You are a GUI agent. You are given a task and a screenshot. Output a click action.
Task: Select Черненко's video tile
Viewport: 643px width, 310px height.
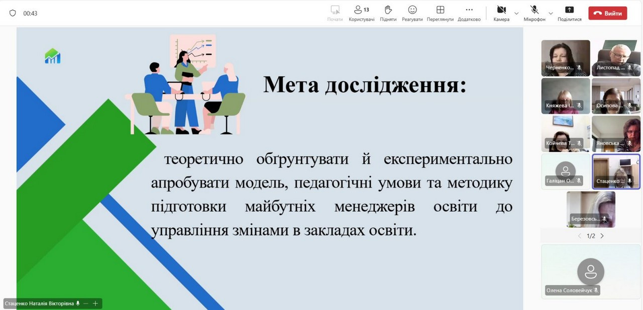click(x=566, y=58)
